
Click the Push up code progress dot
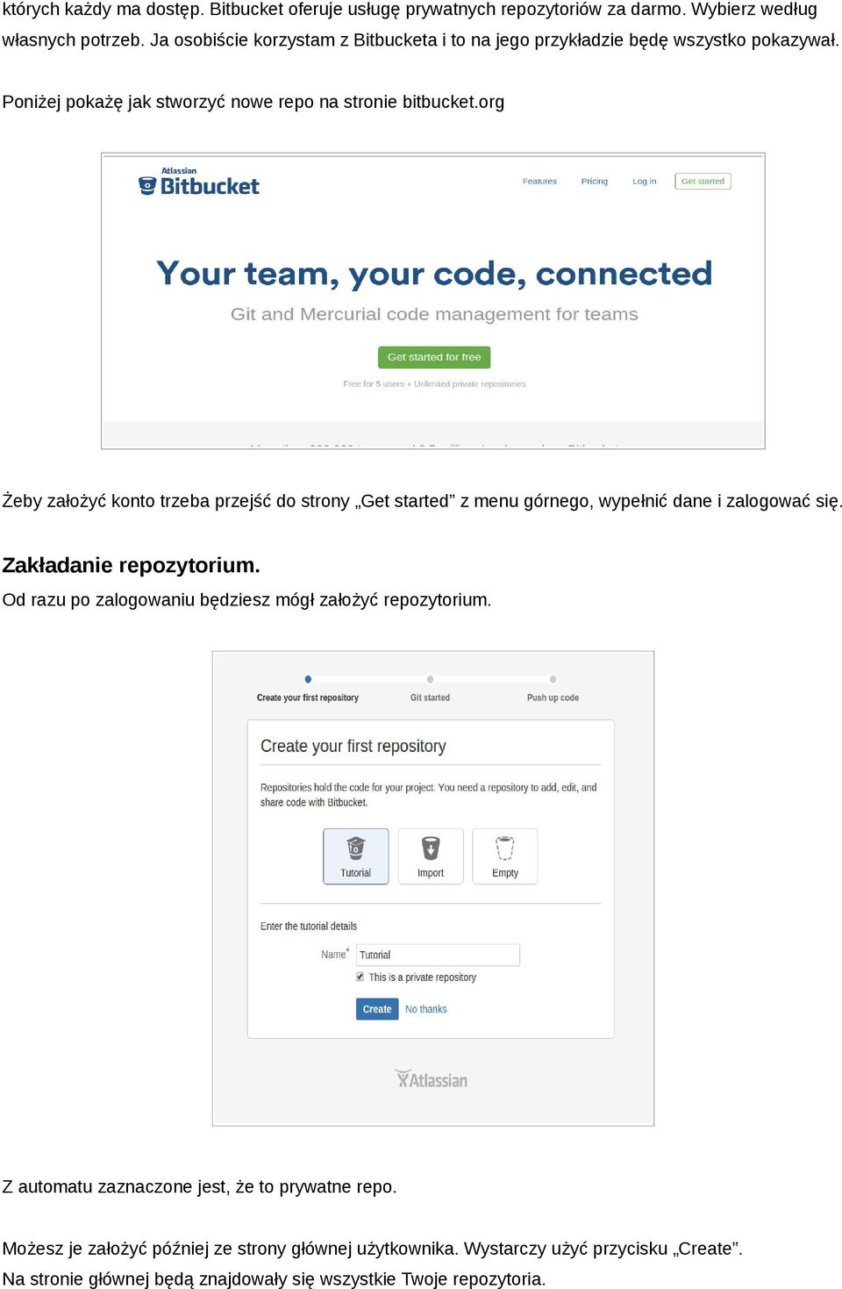point(553,679)
